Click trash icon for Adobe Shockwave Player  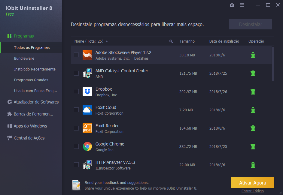pyautogui.click(x=253, y=55)
